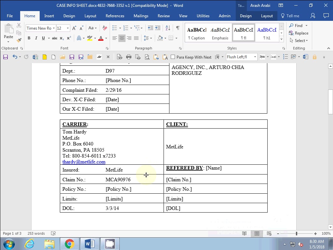Apply the red font color swatch
This screenshot has width=333, height=250.
[x=101, y=38]
